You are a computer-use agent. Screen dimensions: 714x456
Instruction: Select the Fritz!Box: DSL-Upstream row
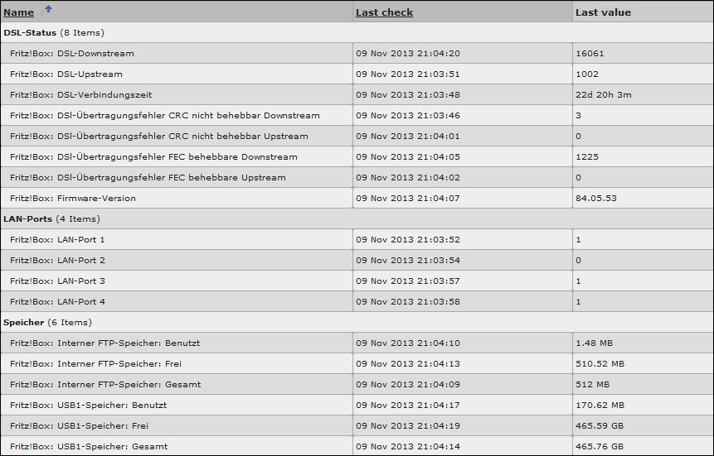66,74
